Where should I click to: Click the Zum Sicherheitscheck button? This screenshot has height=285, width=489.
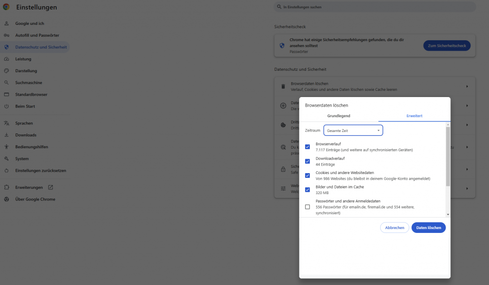click(446, 45)
